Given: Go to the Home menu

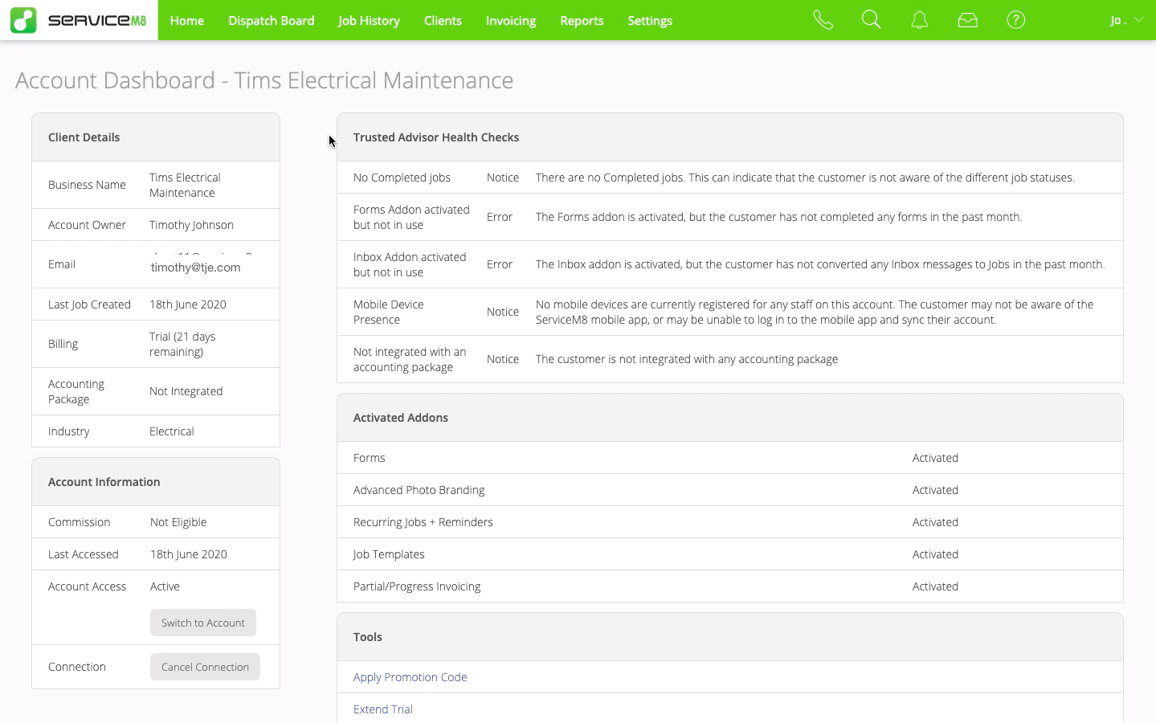Looking at the screenshot, I should 186,21.
